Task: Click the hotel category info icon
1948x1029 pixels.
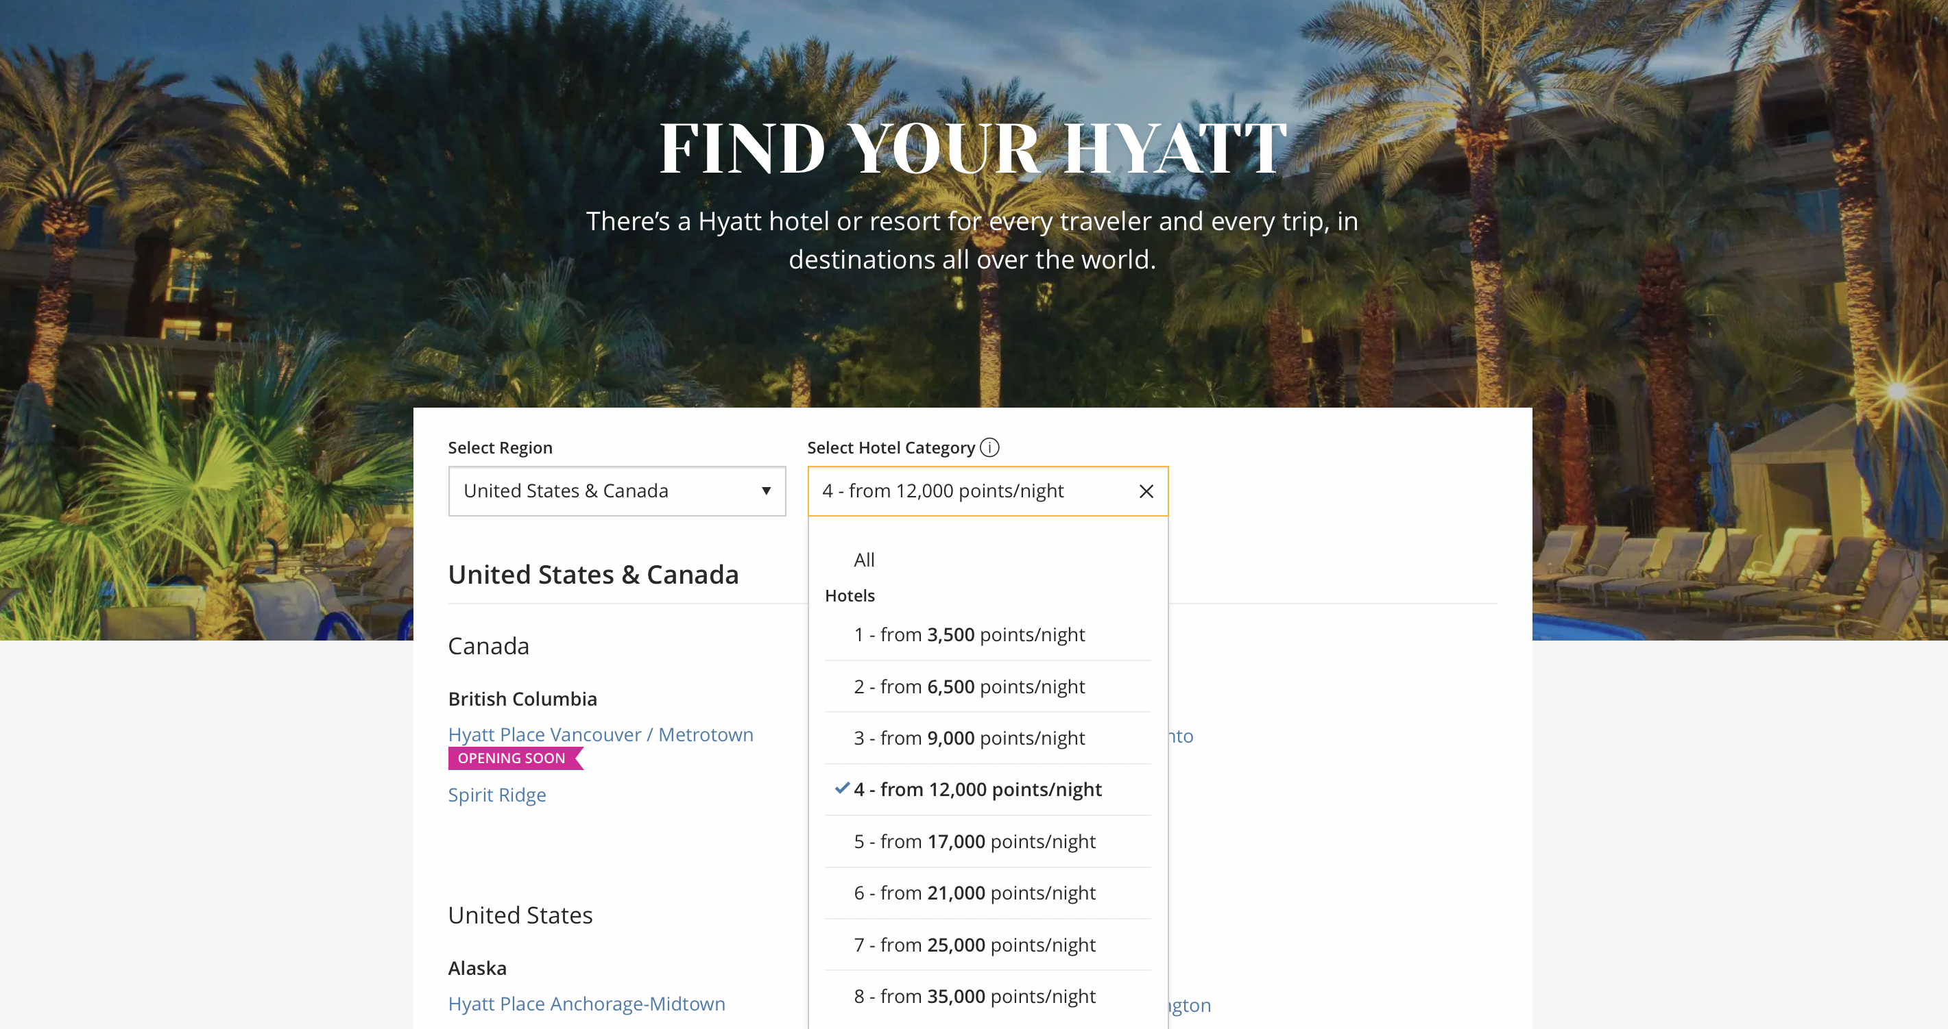Action: [989, 447]
